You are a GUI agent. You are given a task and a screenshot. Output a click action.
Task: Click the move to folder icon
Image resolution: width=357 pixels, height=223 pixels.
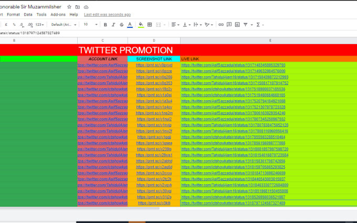[x=78, y=7]
